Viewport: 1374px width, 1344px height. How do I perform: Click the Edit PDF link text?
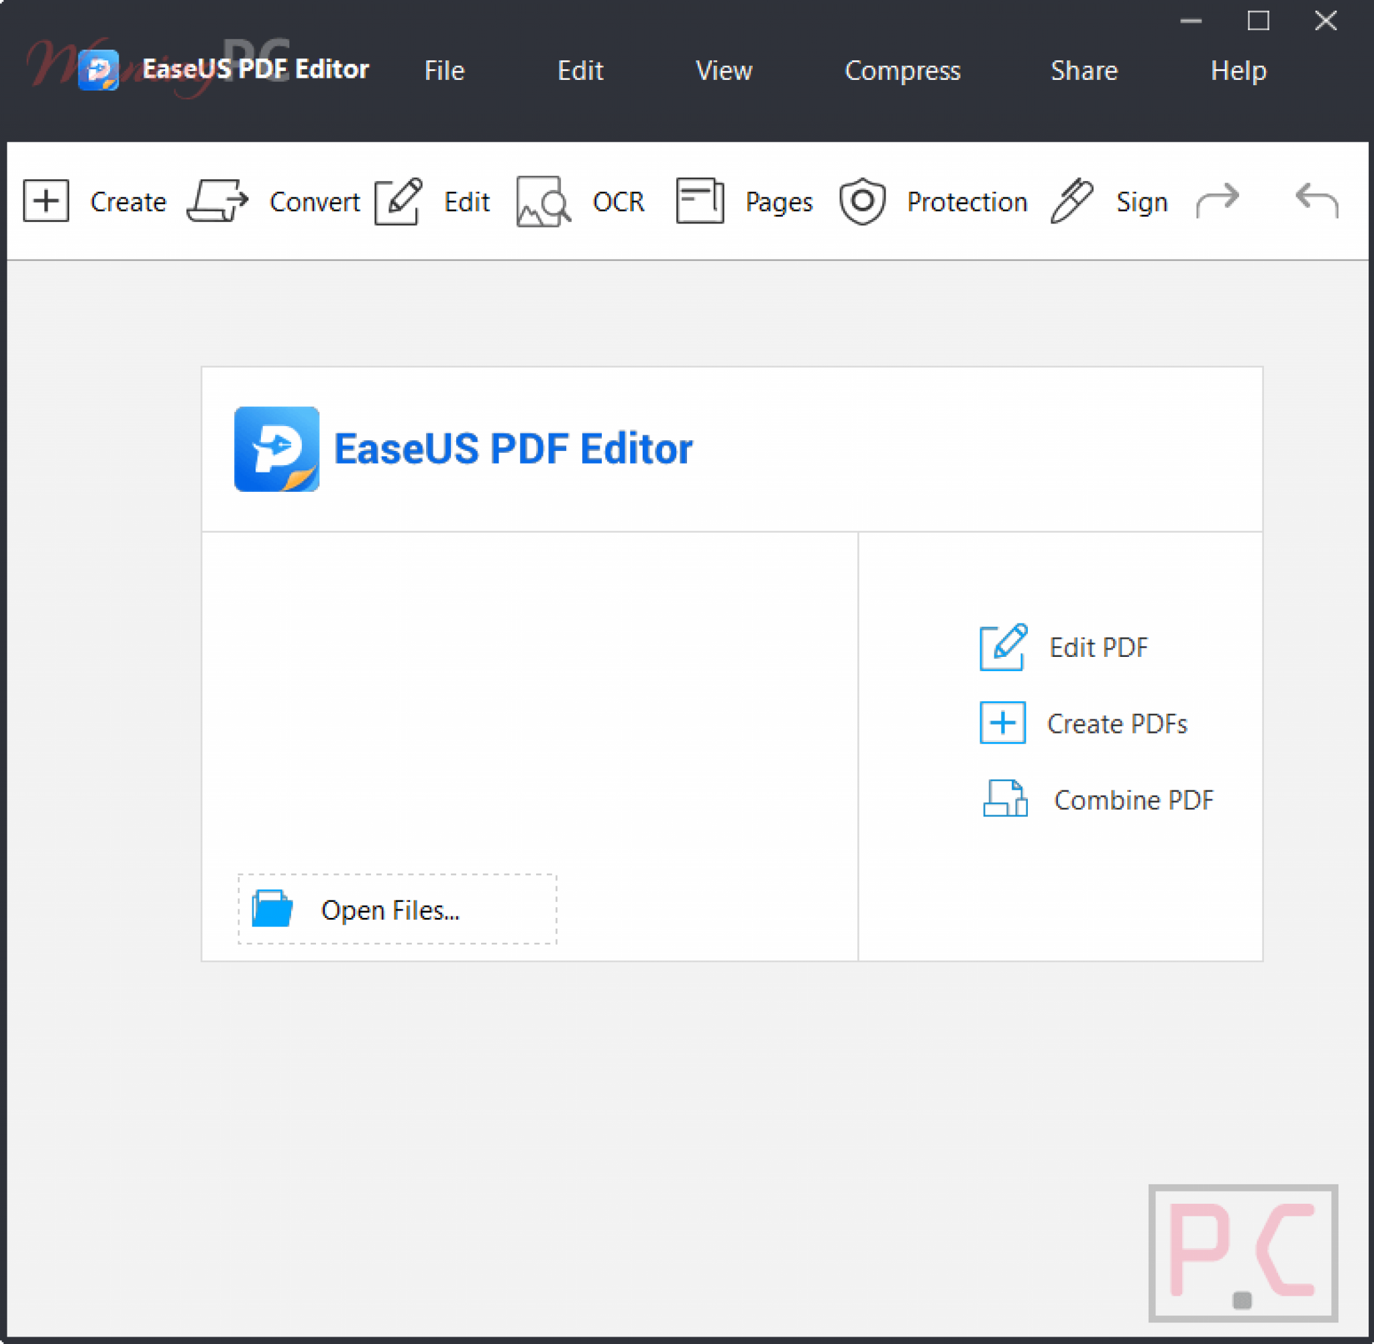(1098, 648)
